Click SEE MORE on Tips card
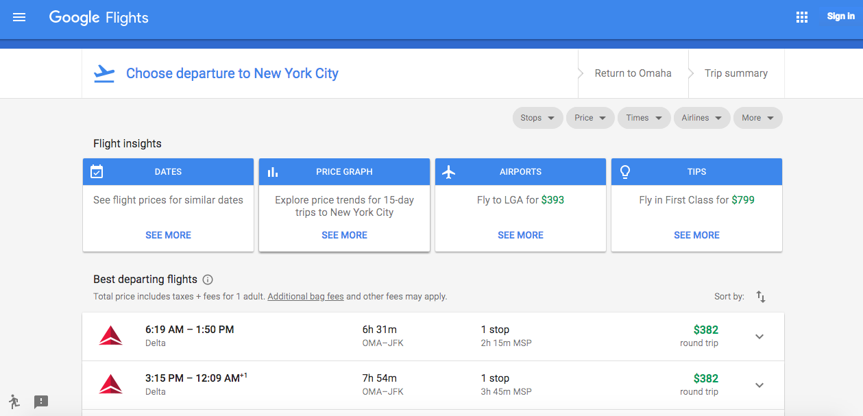 coord(696,235)
